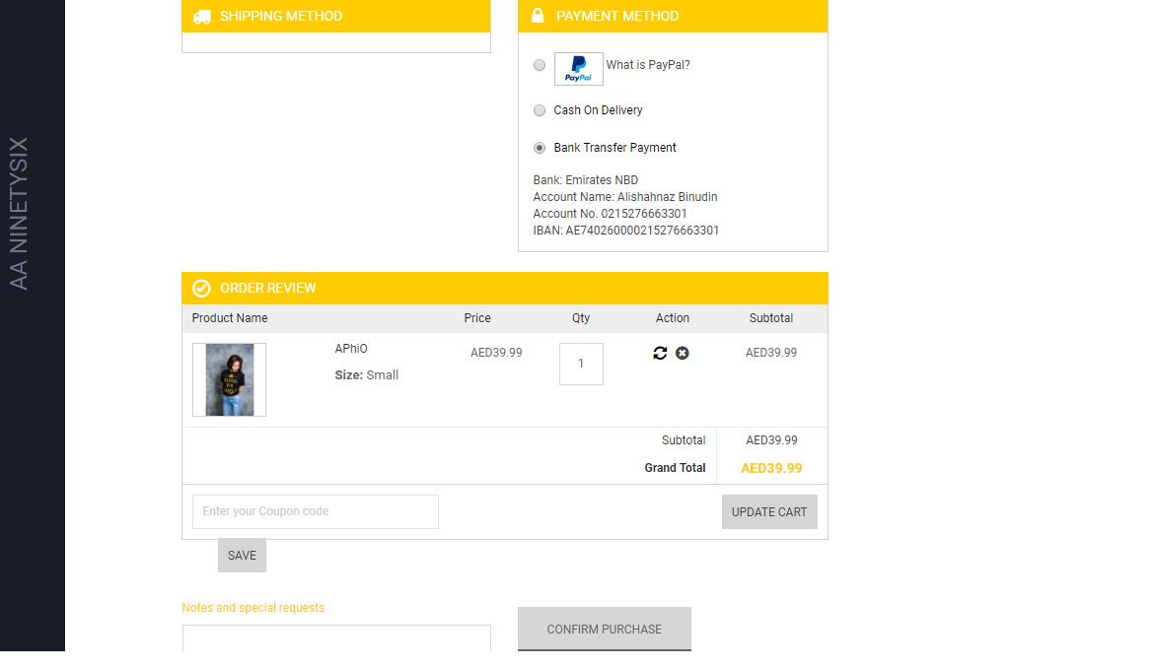Click the Save coupon button
Screen dimensions: 1154x668
242,555
